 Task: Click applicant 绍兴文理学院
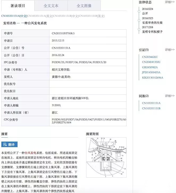61,70
